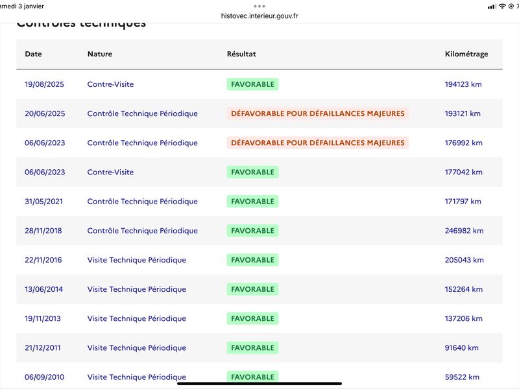
Task: Click the 137206 km mileage value
Action: 464,318
